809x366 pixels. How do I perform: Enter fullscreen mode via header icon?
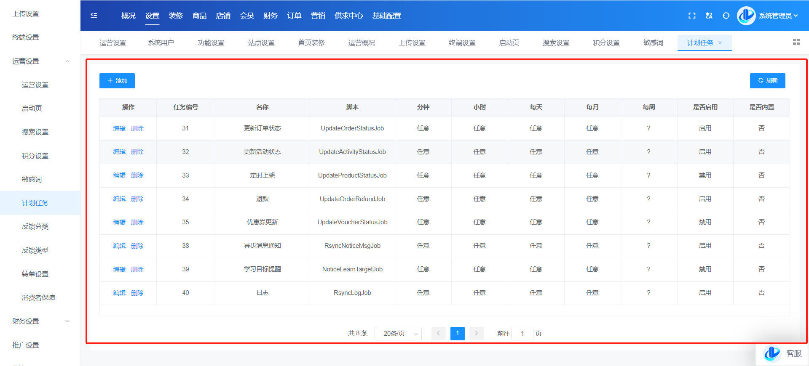(692, 16)
